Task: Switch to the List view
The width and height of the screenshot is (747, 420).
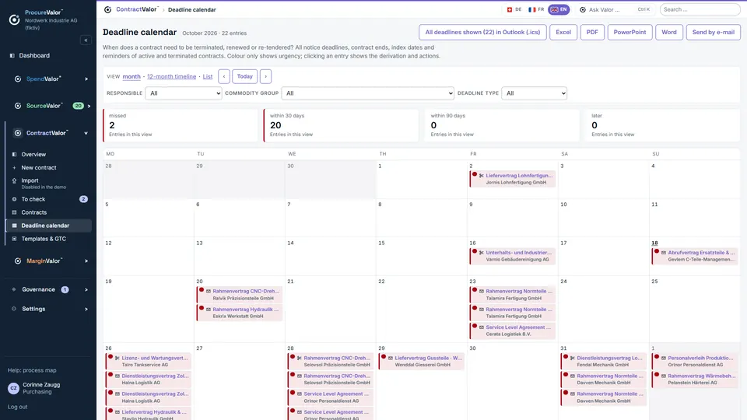Action: pyautogui.click(x=208, y=77)
